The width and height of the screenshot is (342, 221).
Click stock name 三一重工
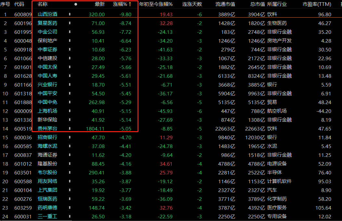point(47,216)
